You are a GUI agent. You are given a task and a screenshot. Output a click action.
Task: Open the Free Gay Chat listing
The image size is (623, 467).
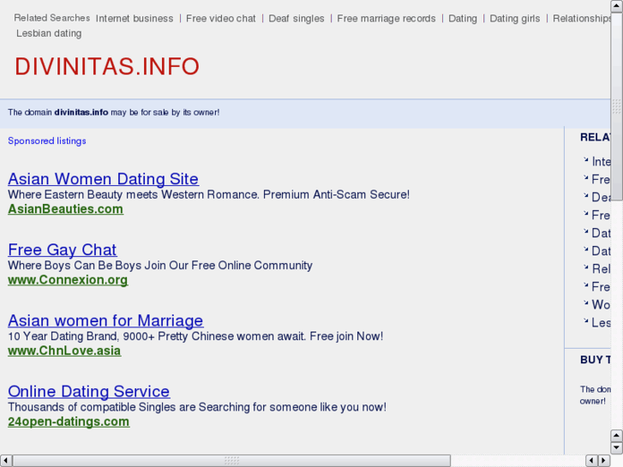[63, 250]
